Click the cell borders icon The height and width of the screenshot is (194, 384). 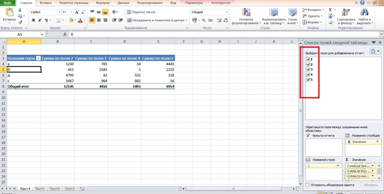click(59, 20)
